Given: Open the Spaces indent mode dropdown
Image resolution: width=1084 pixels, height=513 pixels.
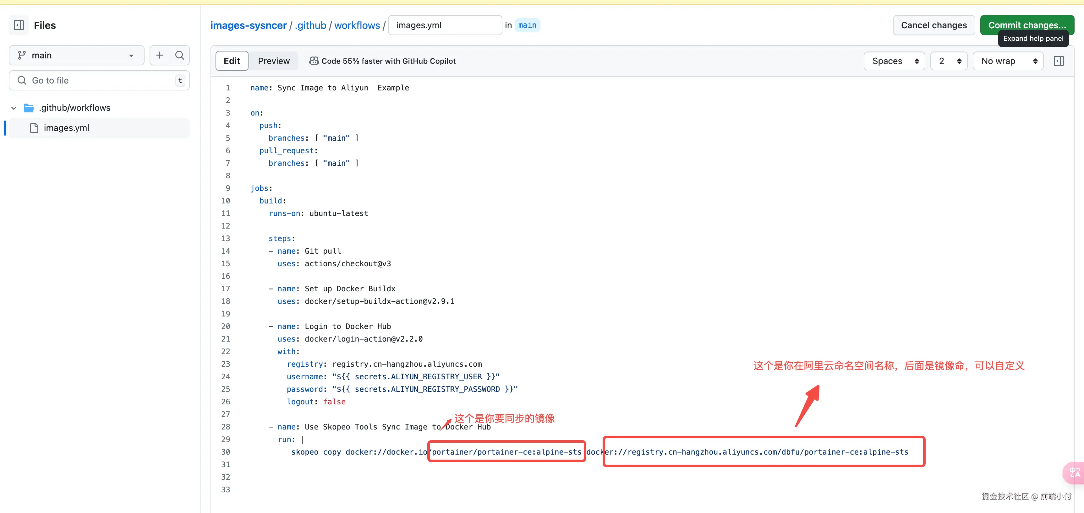Looking at the screenshot, I should [894, 61].
